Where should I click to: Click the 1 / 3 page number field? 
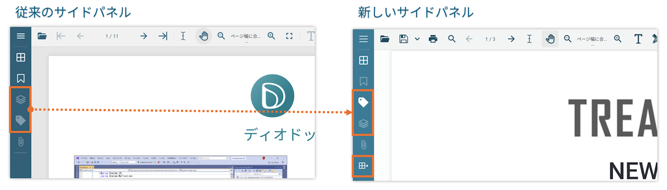click(490, 39)
